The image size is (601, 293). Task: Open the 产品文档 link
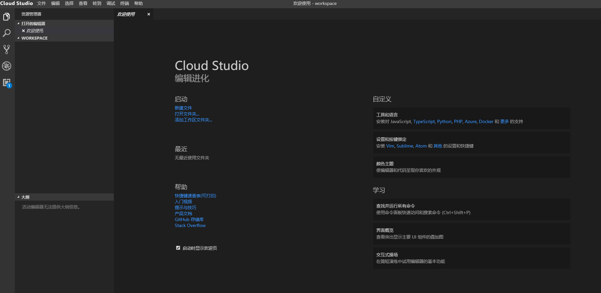(x=183, y=213)
